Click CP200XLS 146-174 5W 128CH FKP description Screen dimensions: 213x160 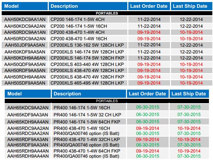pyautogui.click(x=88, y=58)
